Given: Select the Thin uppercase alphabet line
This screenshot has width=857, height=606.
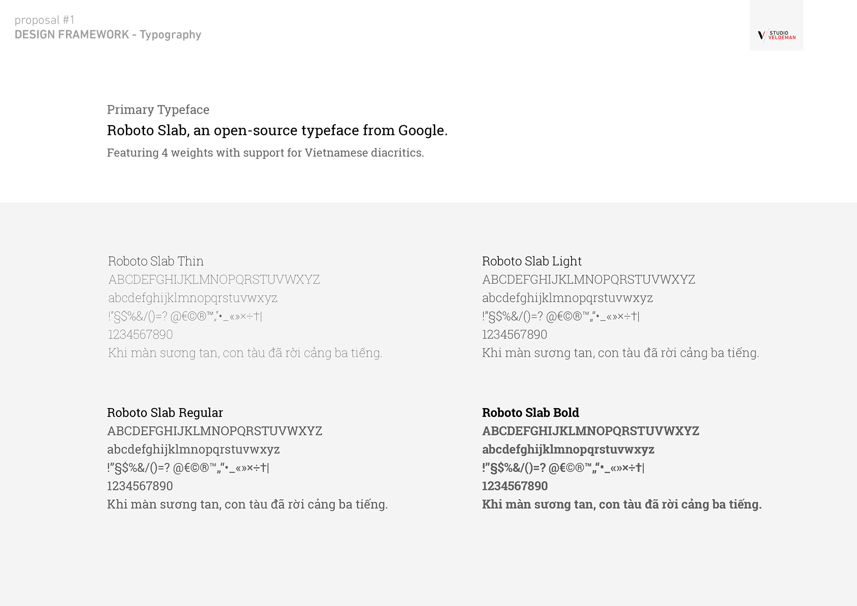Looking at the screenshot, I should (x=214, y=279).
